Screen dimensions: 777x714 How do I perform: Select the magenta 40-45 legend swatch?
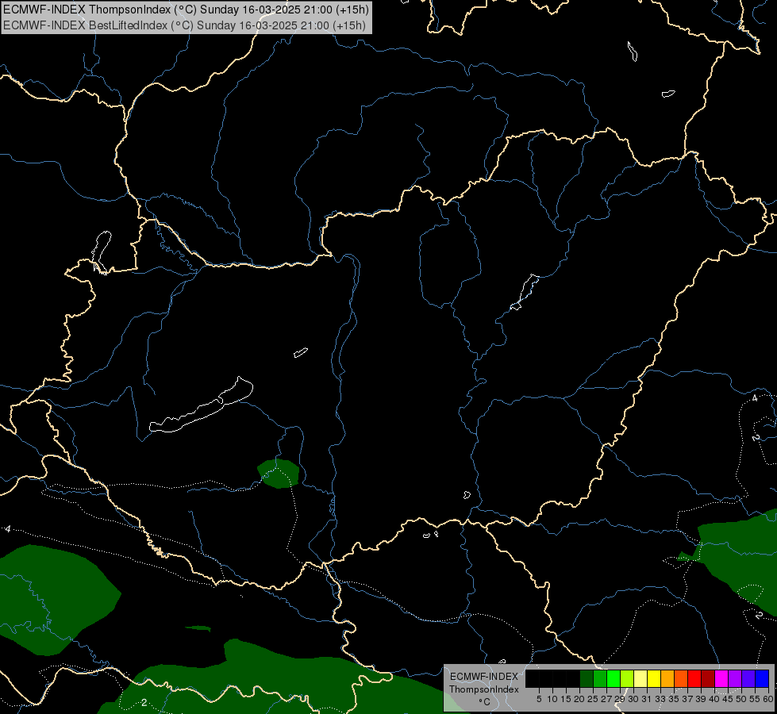[x=721, y=678]
